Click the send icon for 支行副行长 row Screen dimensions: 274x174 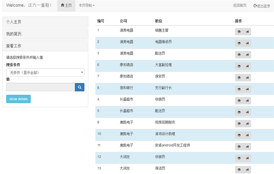coord(247,89)
